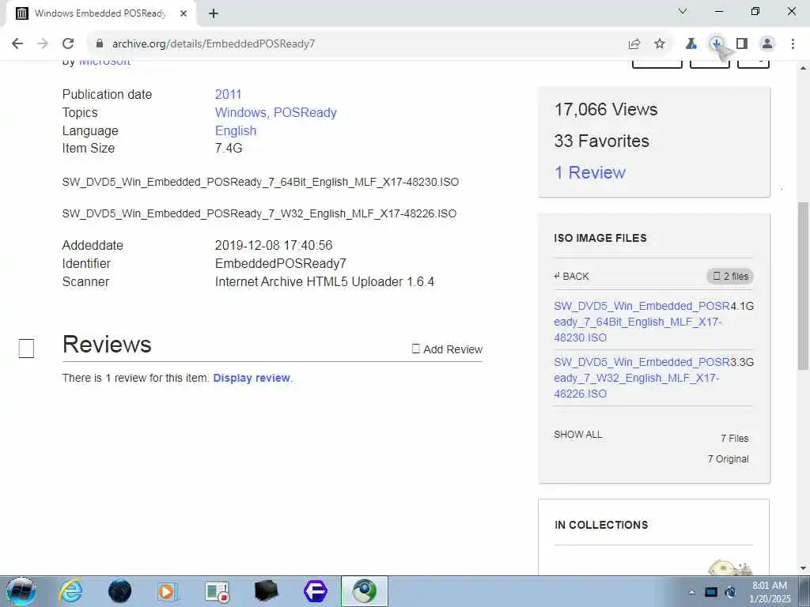810x607 pixels.
Task: Click the address bar URL
Action: (x=214, y=44)
